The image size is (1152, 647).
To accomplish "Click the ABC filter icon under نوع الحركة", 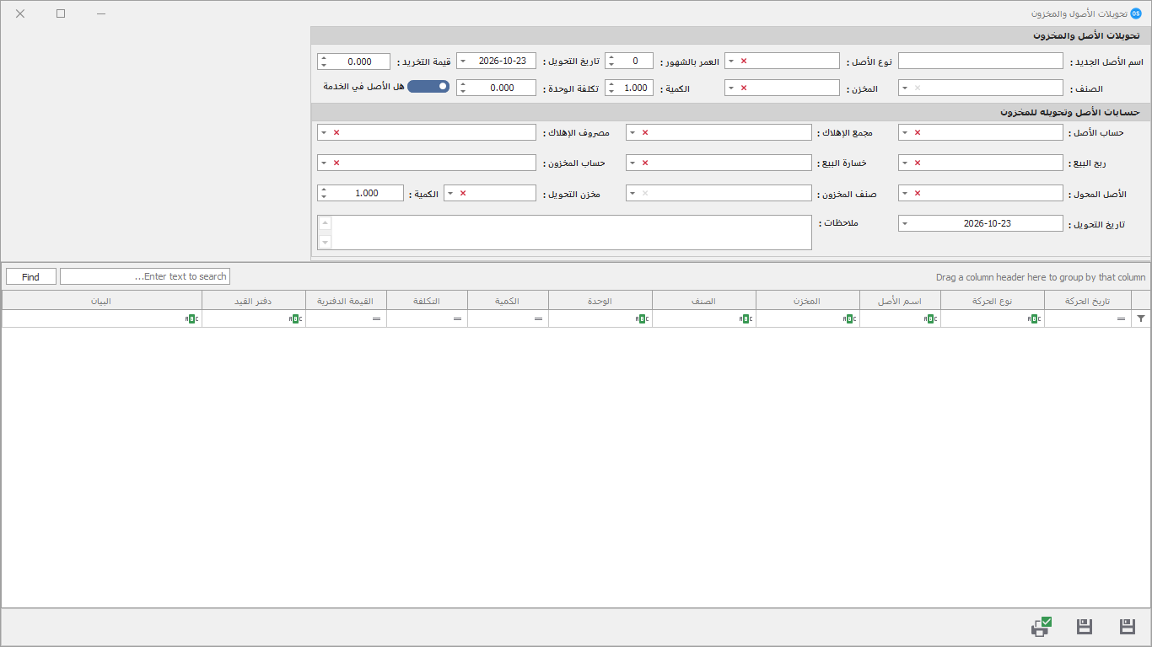I will (x=1033, y=318).
